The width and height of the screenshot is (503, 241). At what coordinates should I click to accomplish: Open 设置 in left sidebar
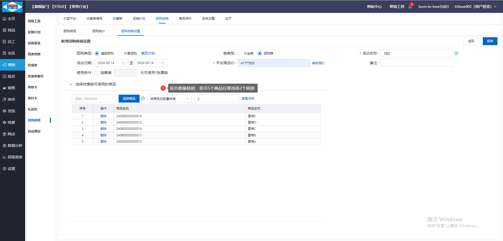11,169
